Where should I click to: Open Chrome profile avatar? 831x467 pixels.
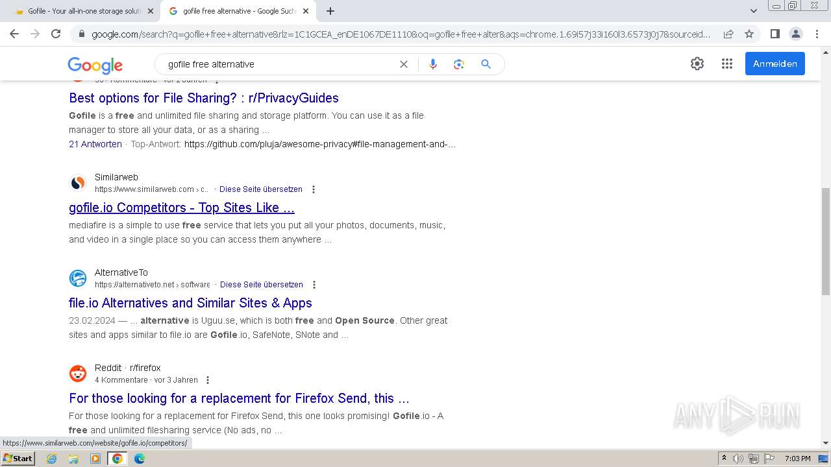click(x=795, y=34)
